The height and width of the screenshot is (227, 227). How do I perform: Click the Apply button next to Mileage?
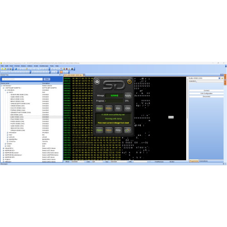click(x=128, y=95)
